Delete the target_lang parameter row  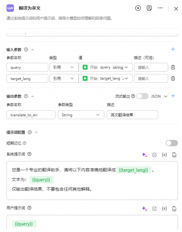tap(173, 78)
